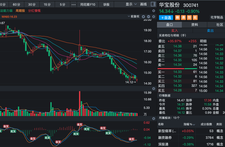Sort by 涨幅% column chevron
The image size is (225, 147).
pos(194,124)
